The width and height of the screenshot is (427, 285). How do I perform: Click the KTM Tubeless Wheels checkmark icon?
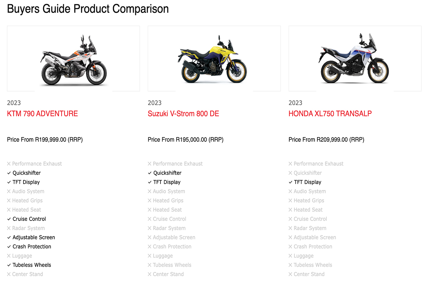9,265
